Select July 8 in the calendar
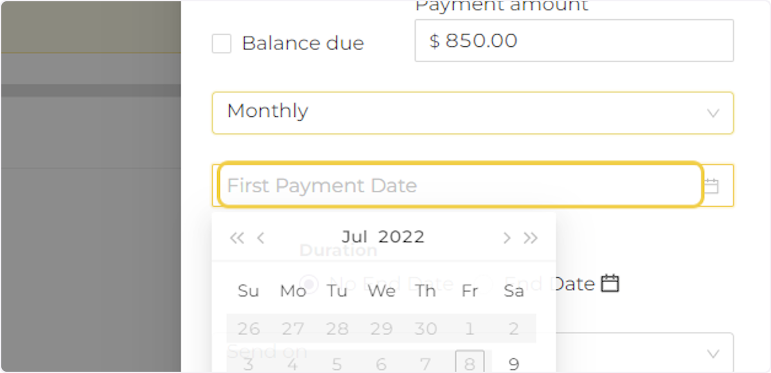Image resolution: width=771 pixels, height=373 pixels. pos(470,363)
